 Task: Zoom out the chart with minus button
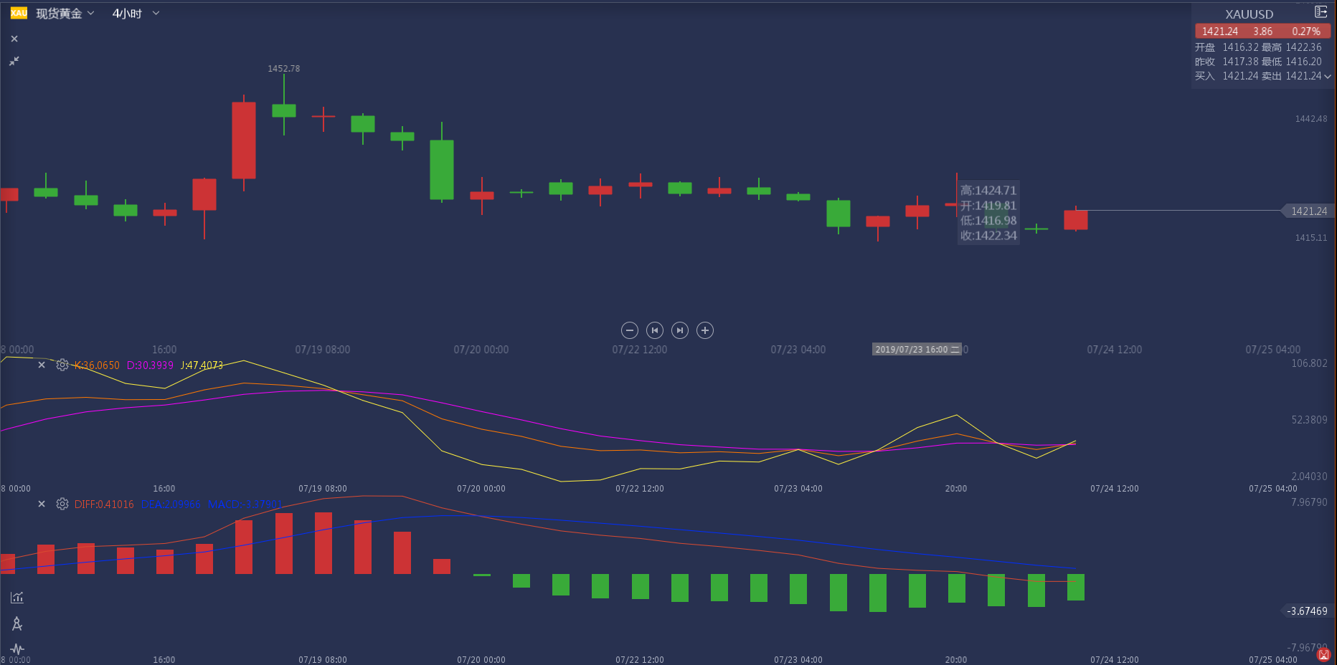(x=629, y=330)
